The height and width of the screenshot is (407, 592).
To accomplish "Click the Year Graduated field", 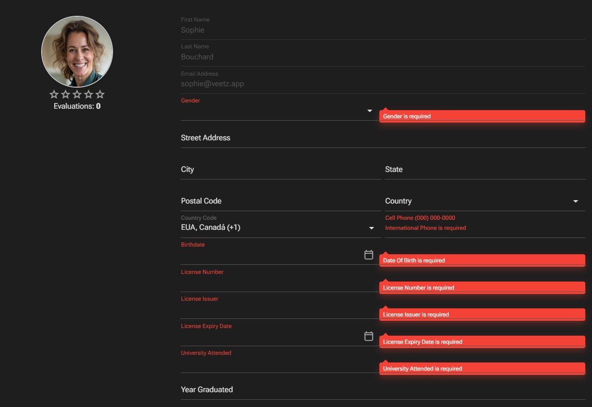I will pyautogui.click(x=382, y=390).
